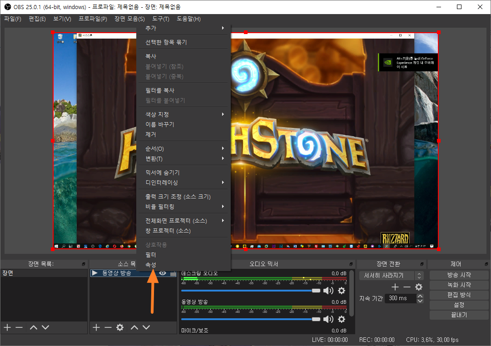Add a new source with plus icon
This screenshot has height=346, width=491.
pyautogui.click(x=96, y=327)
